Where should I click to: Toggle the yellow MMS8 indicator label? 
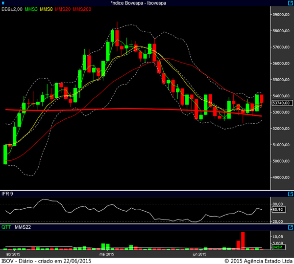(x=47, y=10)
